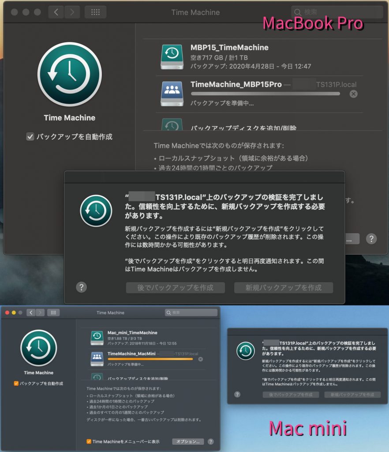Show all preferences grid in MacBook Pro window

click(95, 12)
